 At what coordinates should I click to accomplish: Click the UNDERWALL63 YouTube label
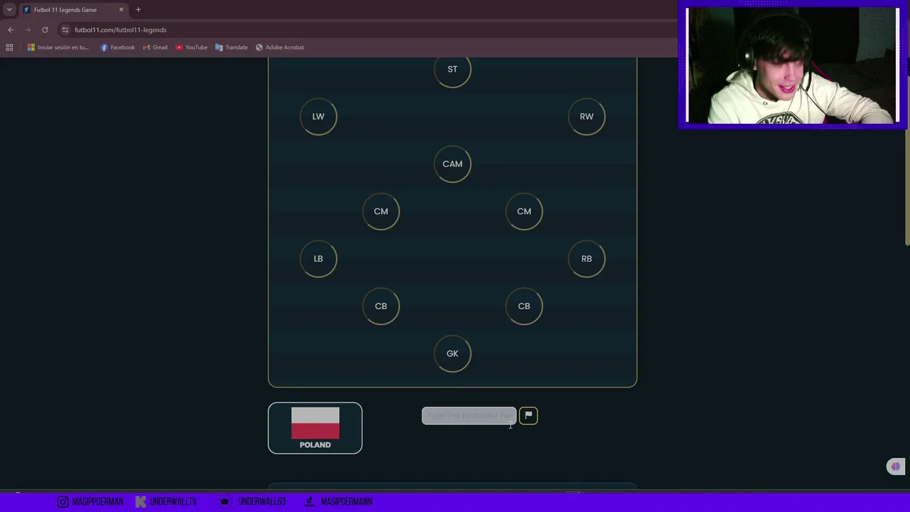pos(252,501)
